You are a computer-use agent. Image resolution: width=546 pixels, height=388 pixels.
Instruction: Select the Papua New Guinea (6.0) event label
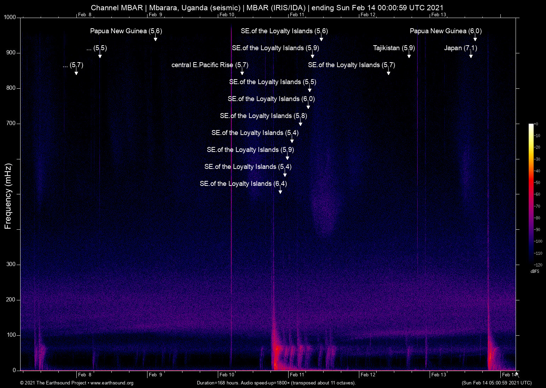pyautogui.click(x=446, y=31)
